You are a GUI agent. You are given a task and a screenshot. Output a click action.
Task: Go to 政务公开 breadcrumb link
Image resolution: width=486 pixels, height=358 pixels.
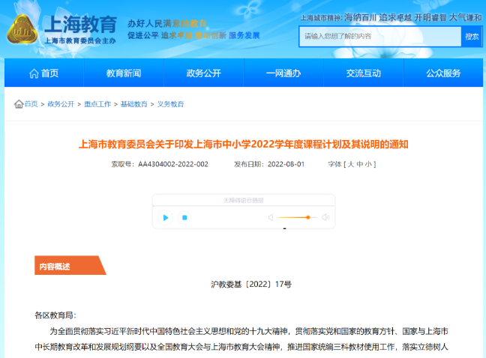point(61,104)
